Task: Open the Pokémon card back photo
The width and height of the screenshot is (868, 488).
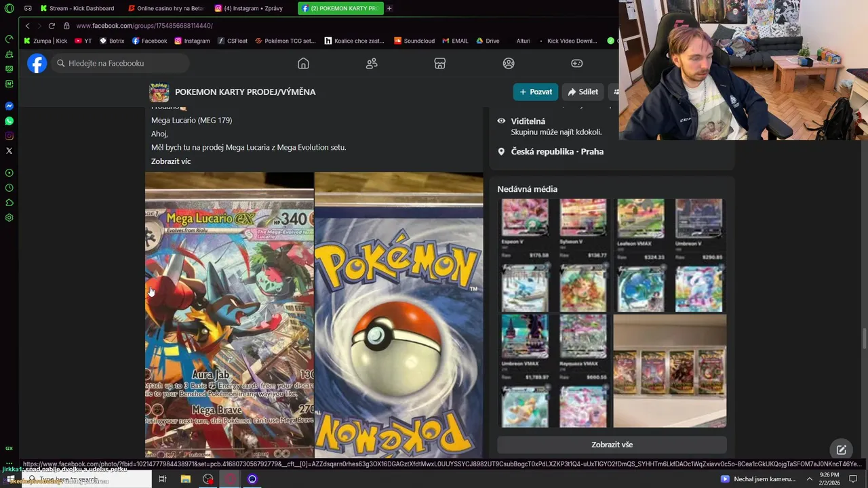Action: pos(399,316)
